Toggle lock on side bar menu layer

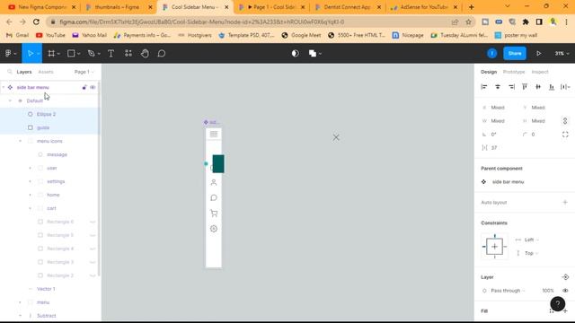click(84, 87)
